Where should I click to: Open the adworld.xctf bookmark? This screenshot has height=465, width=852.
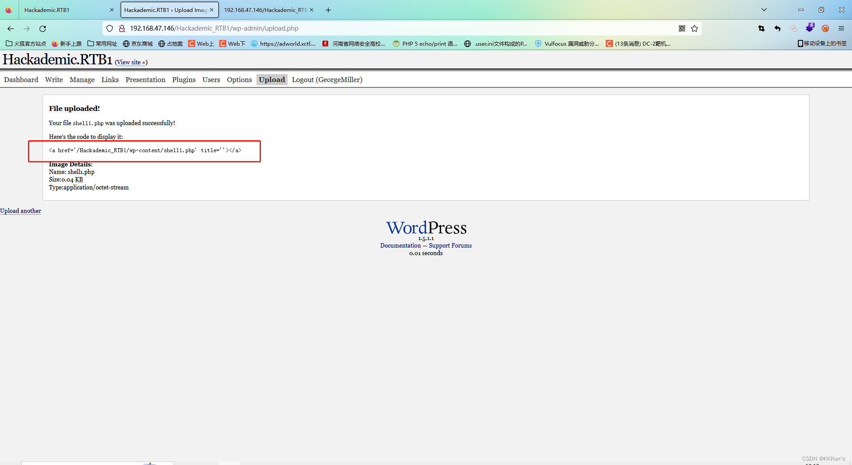(x=283, y=43)
